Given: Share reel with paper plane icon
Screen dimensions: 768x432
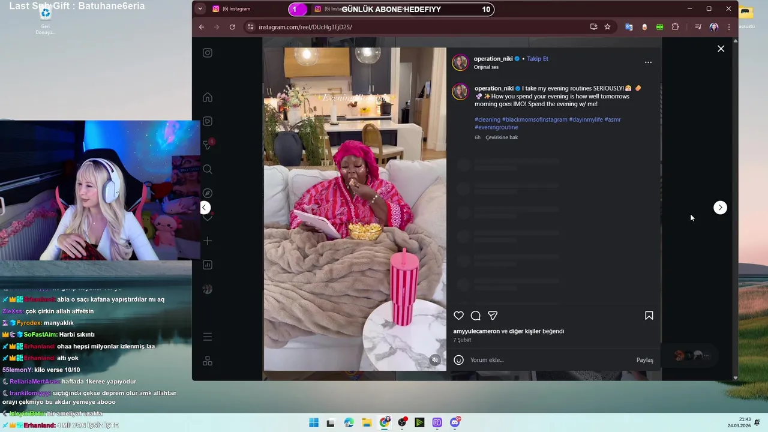Looking at the screenshot, I should pos(493,316).
